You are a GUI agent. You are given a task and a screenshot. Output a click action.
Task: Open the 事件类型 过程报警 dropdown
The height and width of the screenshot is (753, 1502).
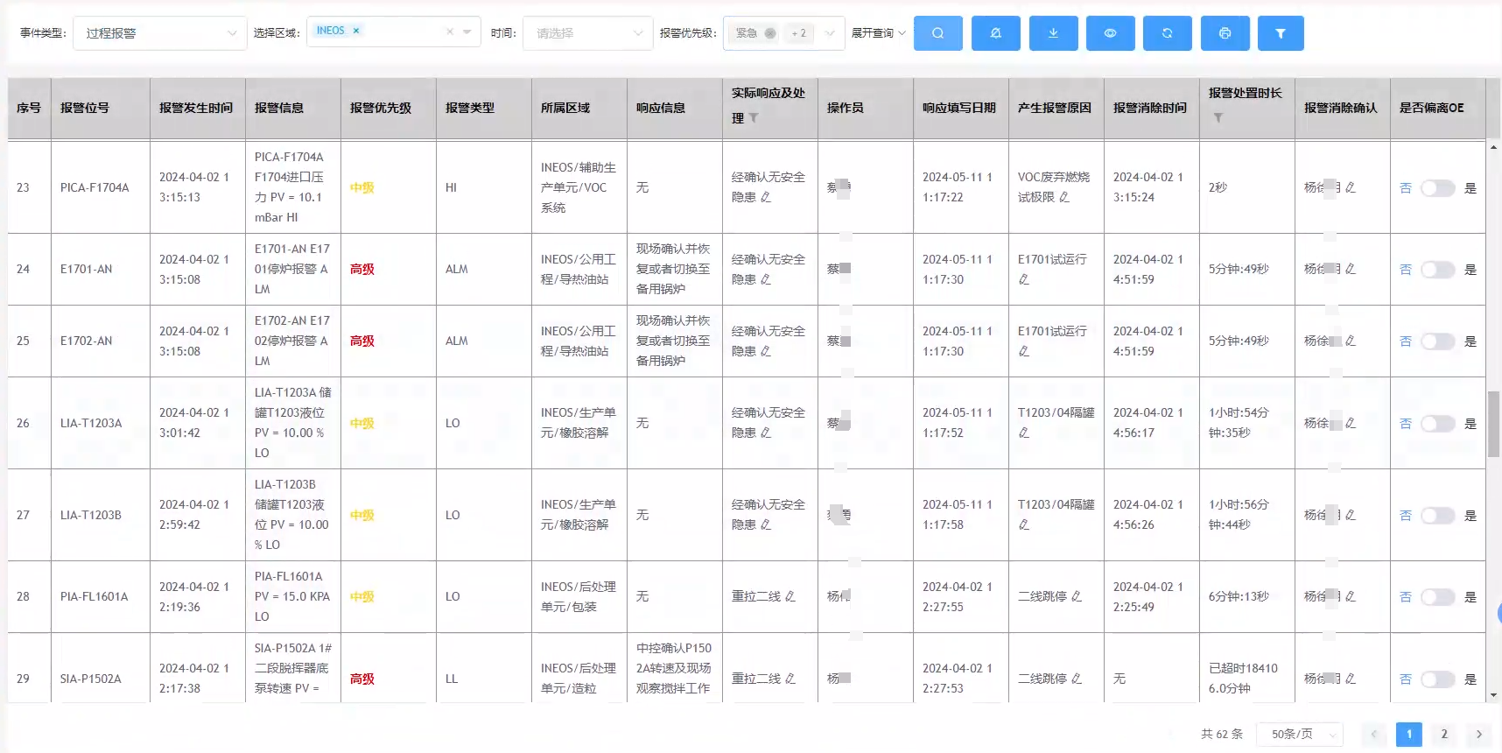(160, 33)
